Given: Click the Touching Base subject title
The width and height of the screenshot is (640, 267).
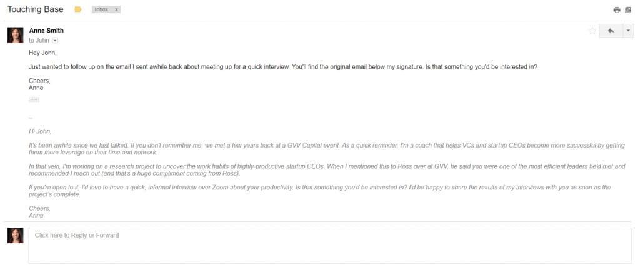Looking at the screenshot, I should (36, 9).
